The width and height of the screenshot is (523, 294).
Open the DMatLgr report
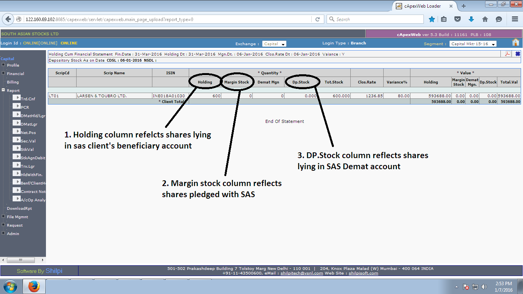coord(29,124)
